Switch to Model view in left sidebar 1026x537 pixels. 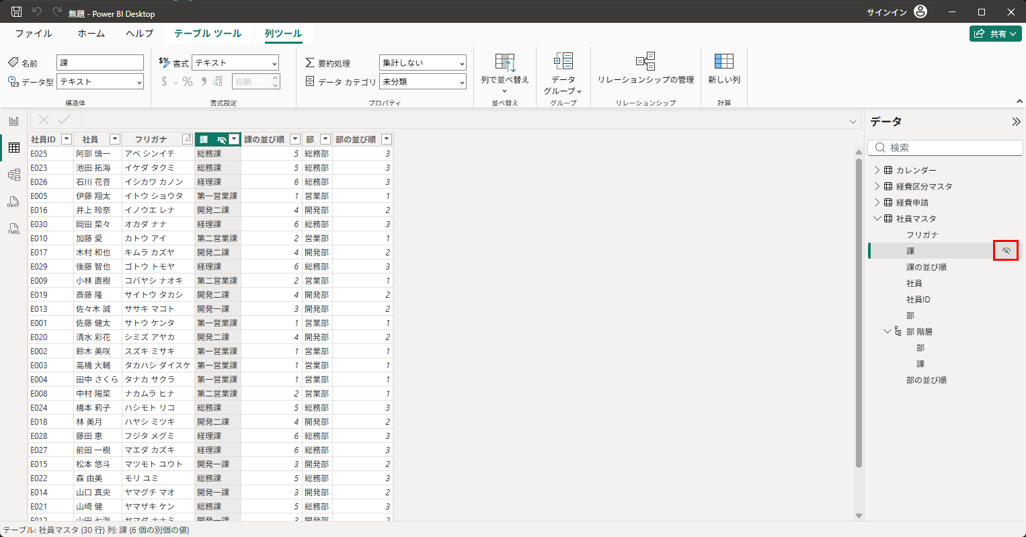pyautogui.click(x=14, y=175)
